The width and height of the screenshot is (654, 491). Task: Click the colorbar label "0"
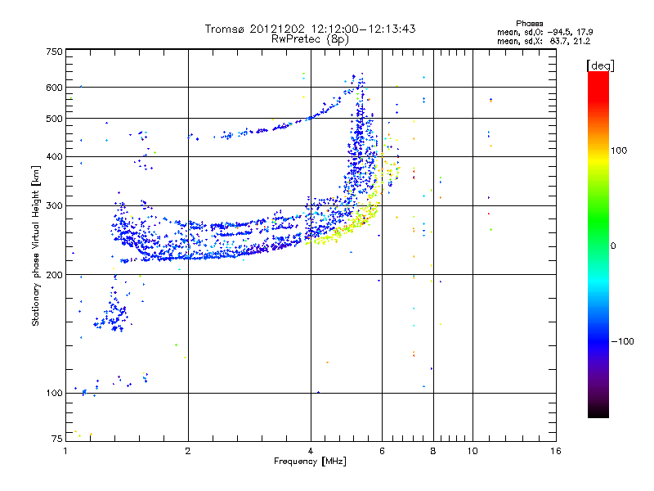point(613,246)
